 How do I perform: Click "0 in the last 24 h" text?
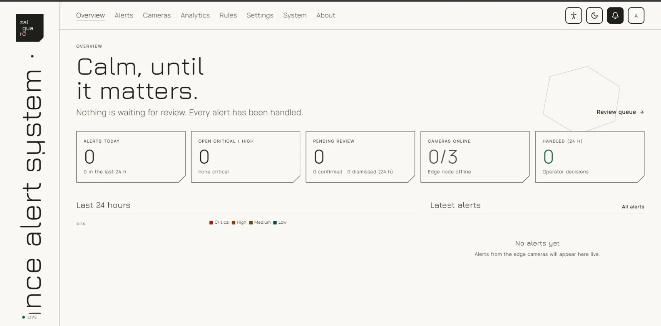(105, 172)
